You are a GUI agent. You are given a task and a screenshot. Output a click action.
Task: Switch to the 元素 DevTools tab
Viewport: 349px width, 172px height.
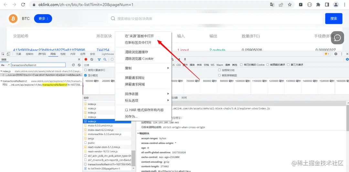pyautogui.click(x=18, y=54)
